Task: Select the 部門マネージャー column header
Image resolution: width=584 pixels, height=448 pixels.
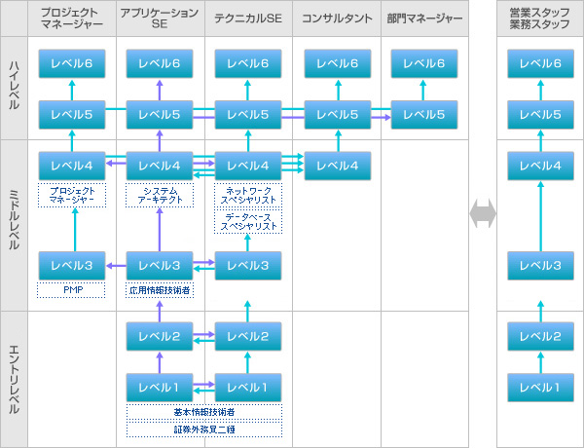Action: tap(424, 19)
